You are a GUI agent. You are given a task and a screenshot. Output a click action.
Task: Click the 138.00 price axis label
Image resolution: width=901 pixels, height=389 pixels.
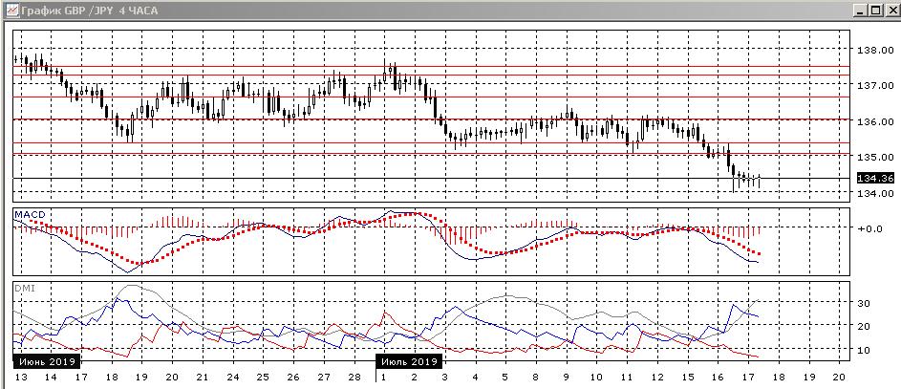pyautogui.click(x=872, y=51)
